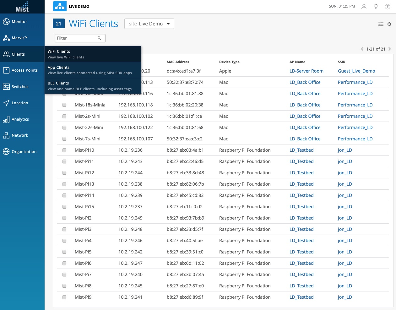Go to next page of results
This screenshot has height=310, width=396.
pyautogui.click(x=390, y=49)
